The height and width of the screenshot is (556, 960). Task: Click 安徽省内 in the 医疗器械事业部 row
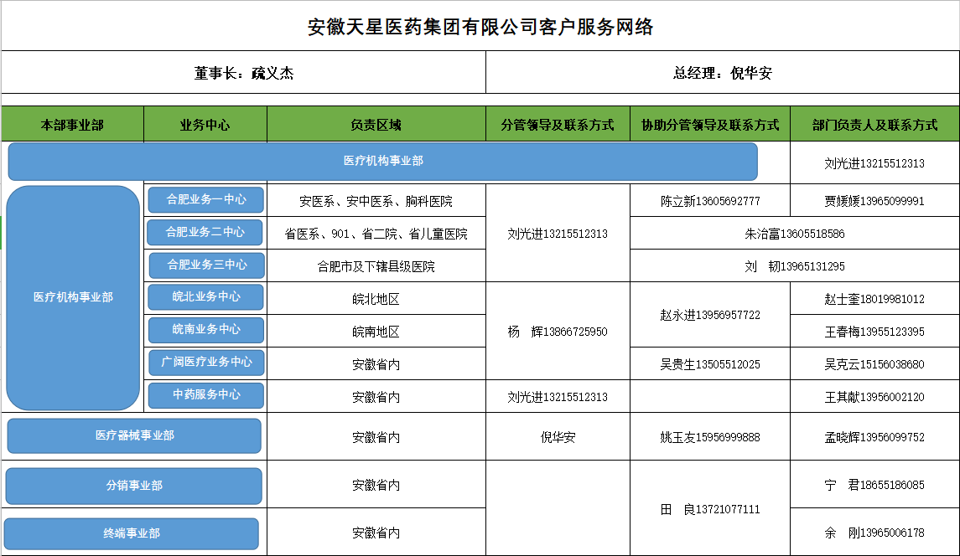pos(376,437)
